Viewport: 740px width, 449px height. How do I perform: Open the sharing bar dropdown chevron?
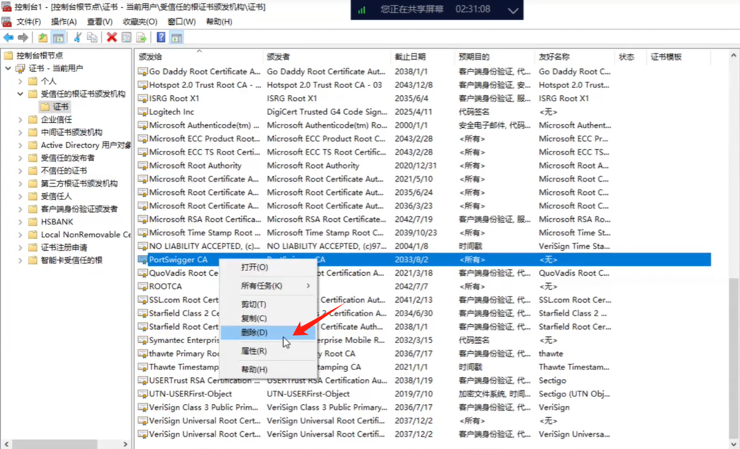click(x=513, y=11)
